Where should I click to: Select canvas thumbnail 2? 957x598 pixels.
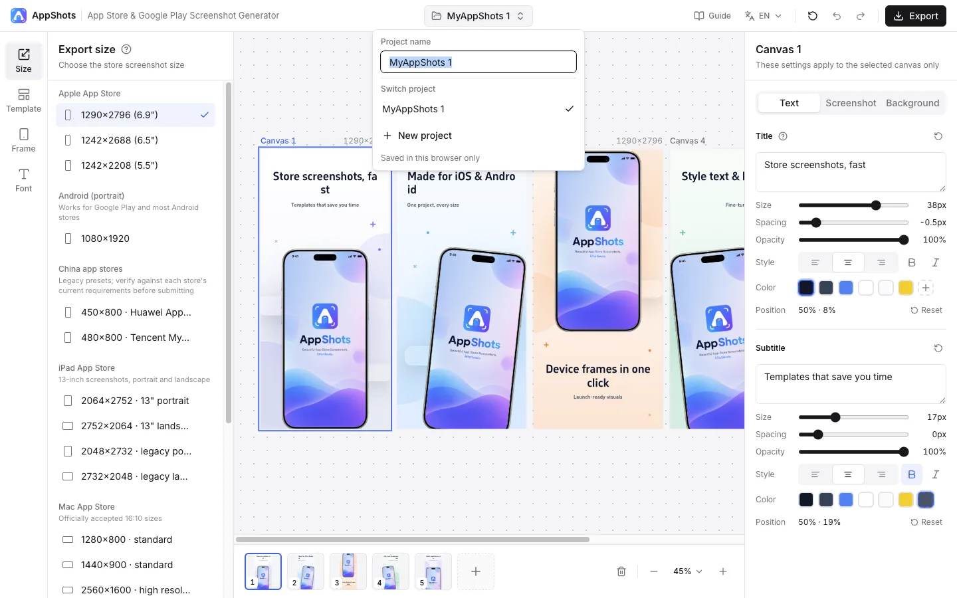[306, 571]
